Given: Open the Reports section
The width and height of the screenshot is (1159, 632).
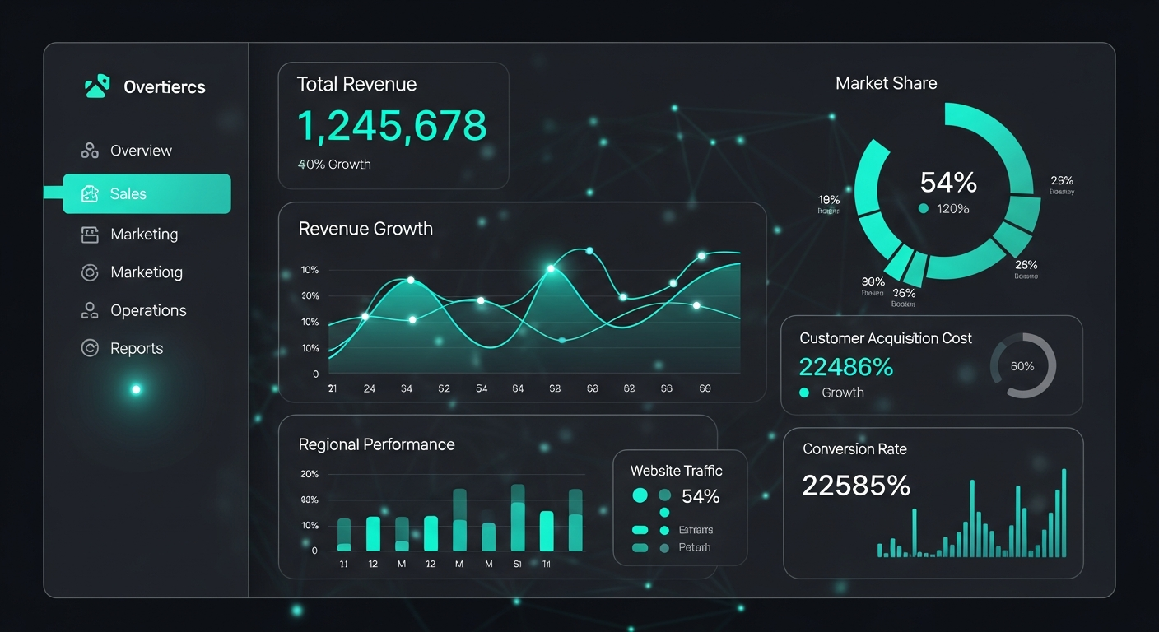Looking at the screenshot, I should (137, 348).
